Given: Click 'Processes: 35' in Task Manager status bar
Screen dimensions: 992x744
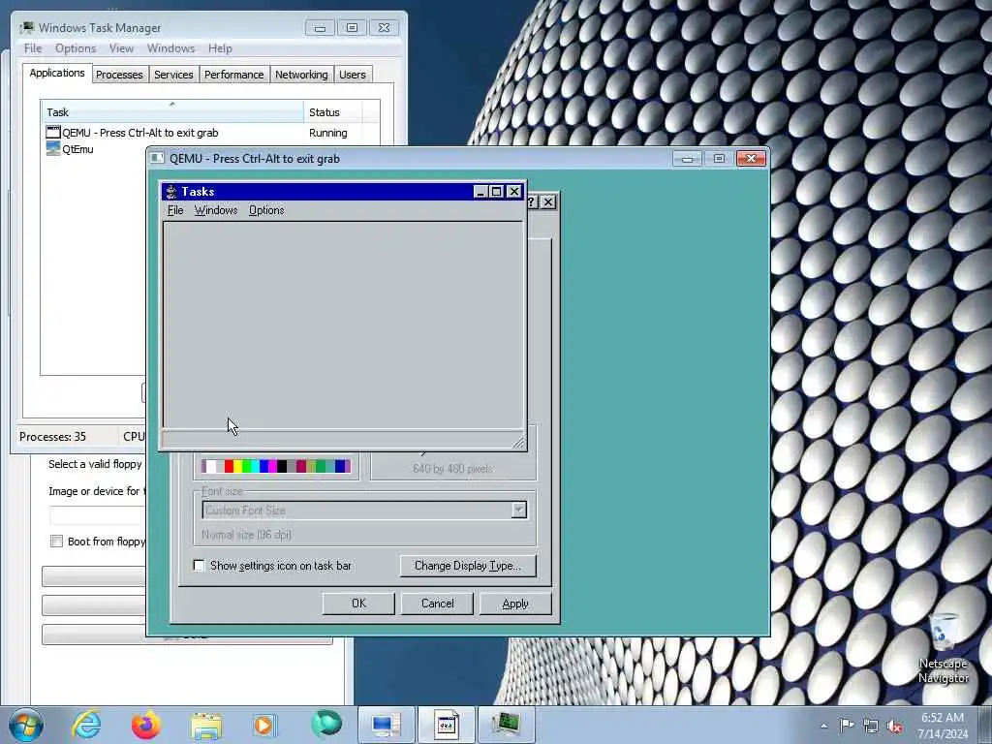Looking at the screenshot, I should pos(52,437).
